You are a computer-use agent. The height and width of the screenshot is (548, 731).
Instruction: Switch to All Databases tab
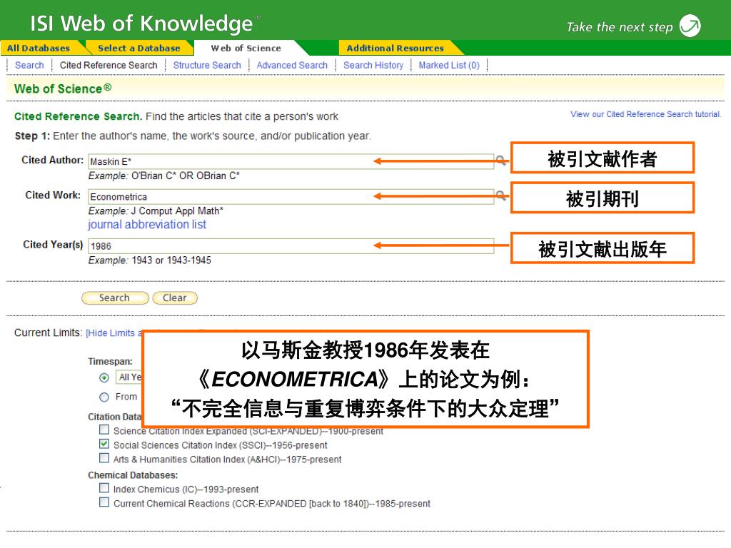point(39,48)
